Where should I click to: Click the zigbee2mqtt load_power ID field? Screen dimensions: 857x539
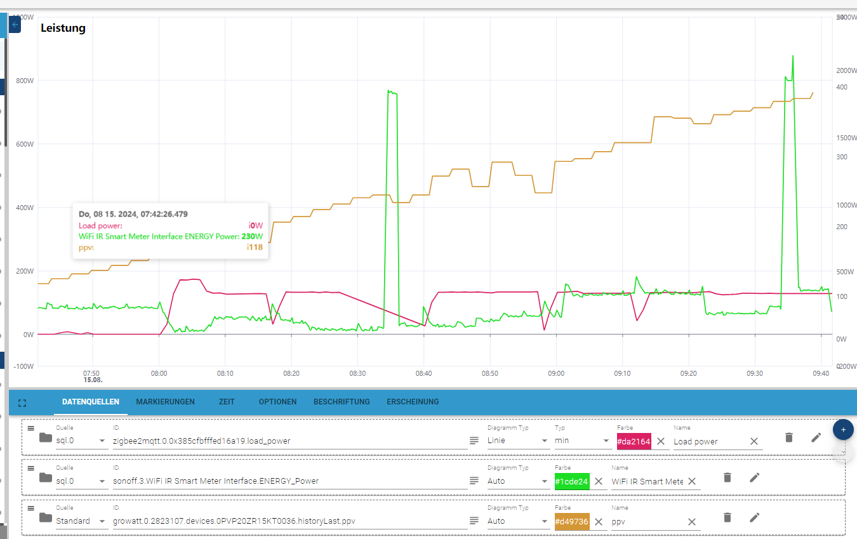290,441
